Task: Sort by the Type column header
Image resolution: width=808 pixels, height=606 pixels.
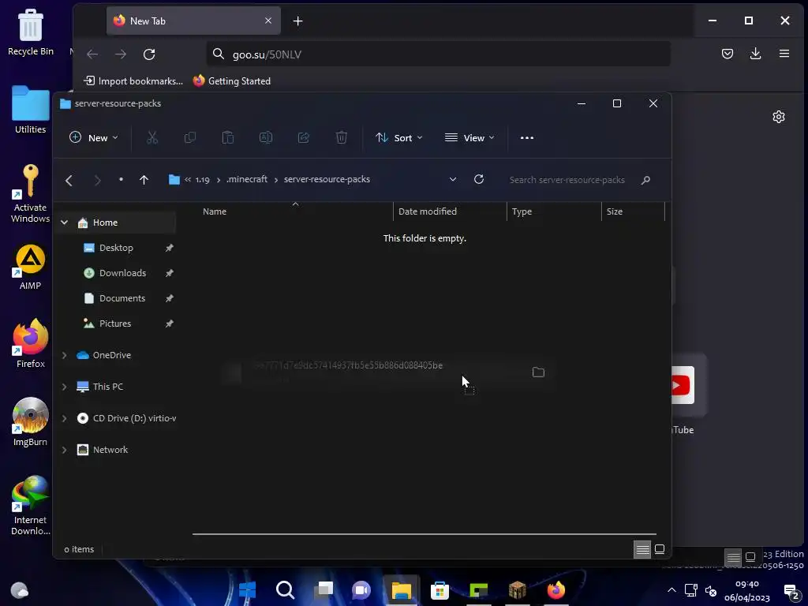Action: click(x=554, y=211)
